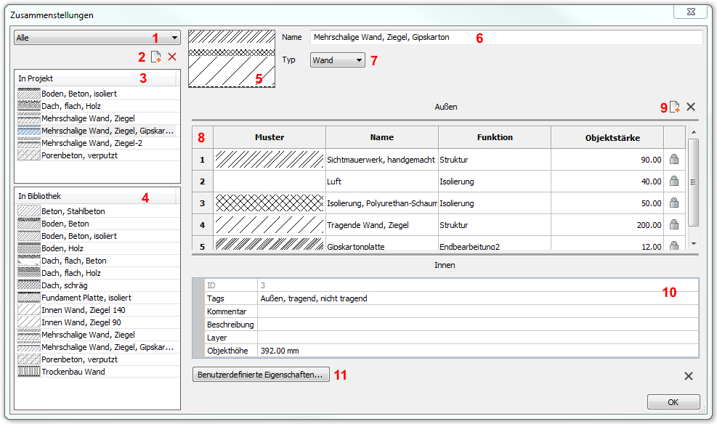This screenshot has width=717, height=424.
Task: Toggle the lock for Tragende Wand, Ziegel row
Action: 674,224
